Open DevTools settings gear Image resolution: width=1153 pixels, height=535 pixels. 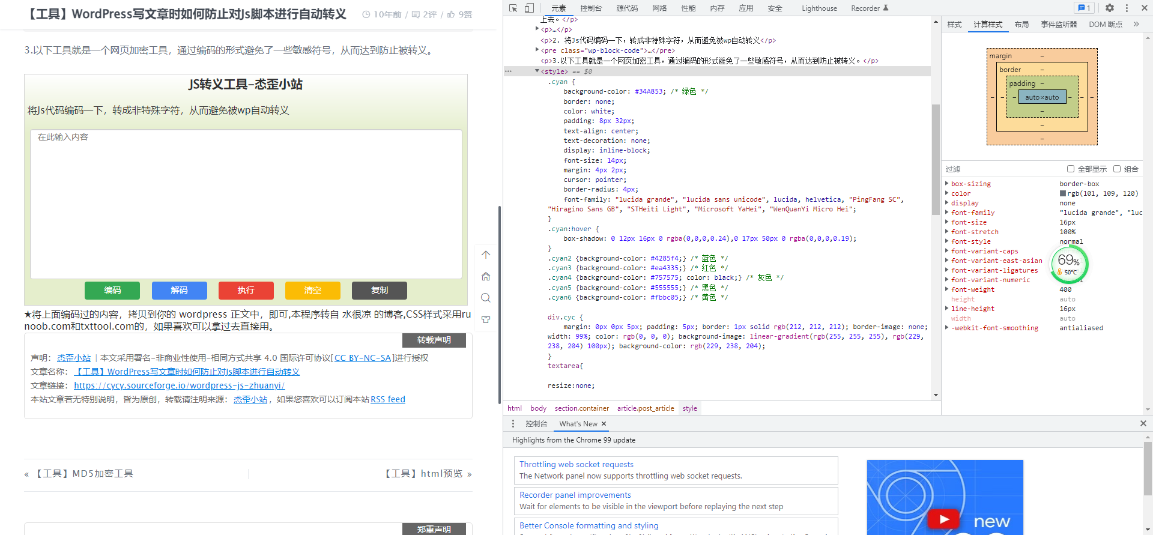[x=1110, y=8]
